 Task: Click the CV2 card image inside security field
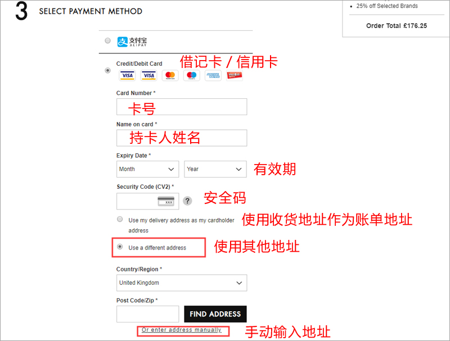coord(166,201)
